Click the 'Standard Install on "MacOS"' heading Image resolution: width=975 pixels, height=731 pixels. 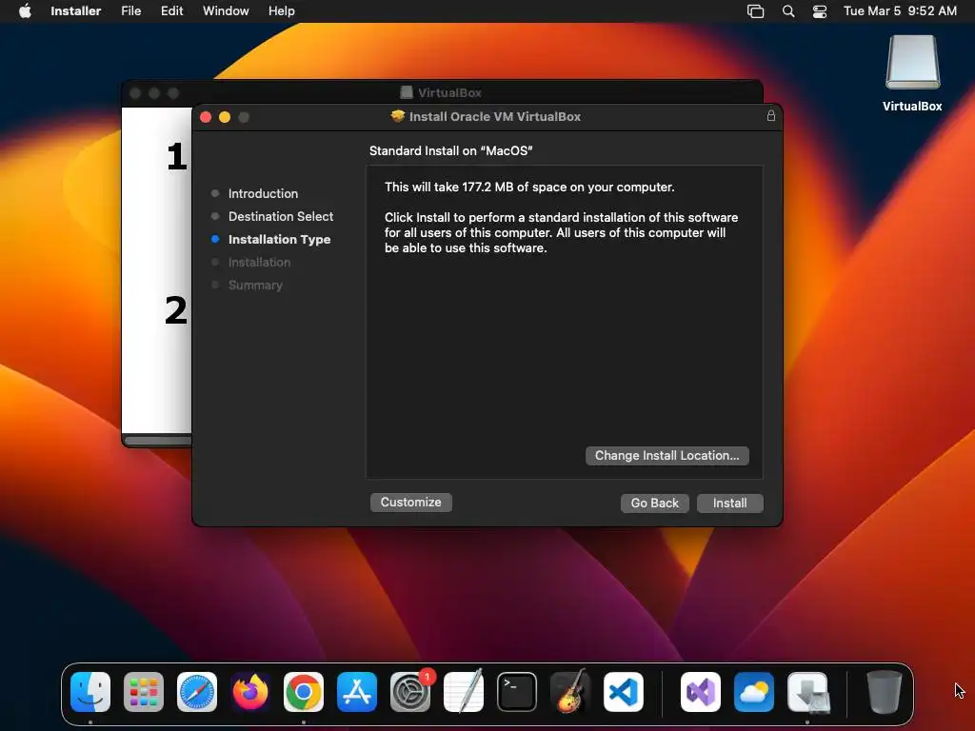pyautogui.click(x=450, y=150)
